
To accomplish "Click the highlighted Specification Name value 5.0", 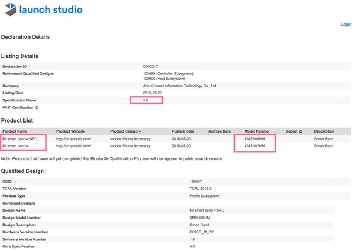I will [x=146, y=101].
